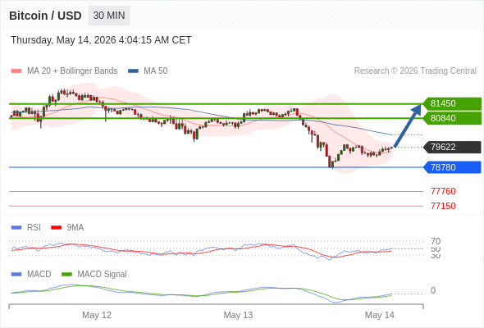This screenshot has width=484, height=328.
Task: Click the red 77760 support level
Action: [443, 191]
